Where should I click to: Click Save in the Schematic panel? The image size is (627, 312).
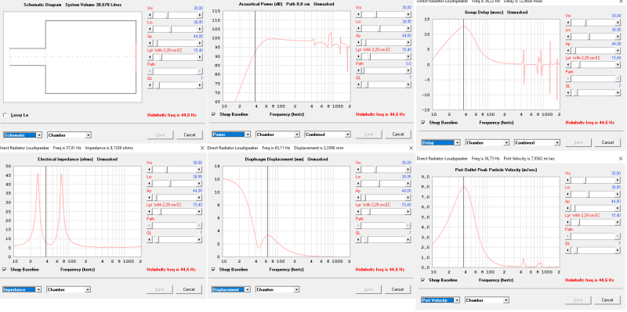point(160,134)
